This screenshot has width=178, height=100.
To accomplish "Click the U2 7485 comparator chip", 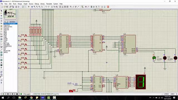I will pos(130,44).
